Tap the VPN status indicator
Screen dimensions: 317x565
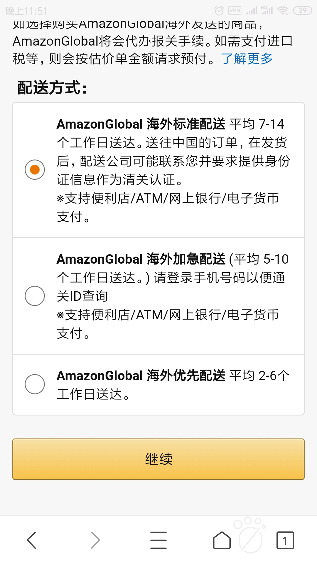(x=235, y=11)
